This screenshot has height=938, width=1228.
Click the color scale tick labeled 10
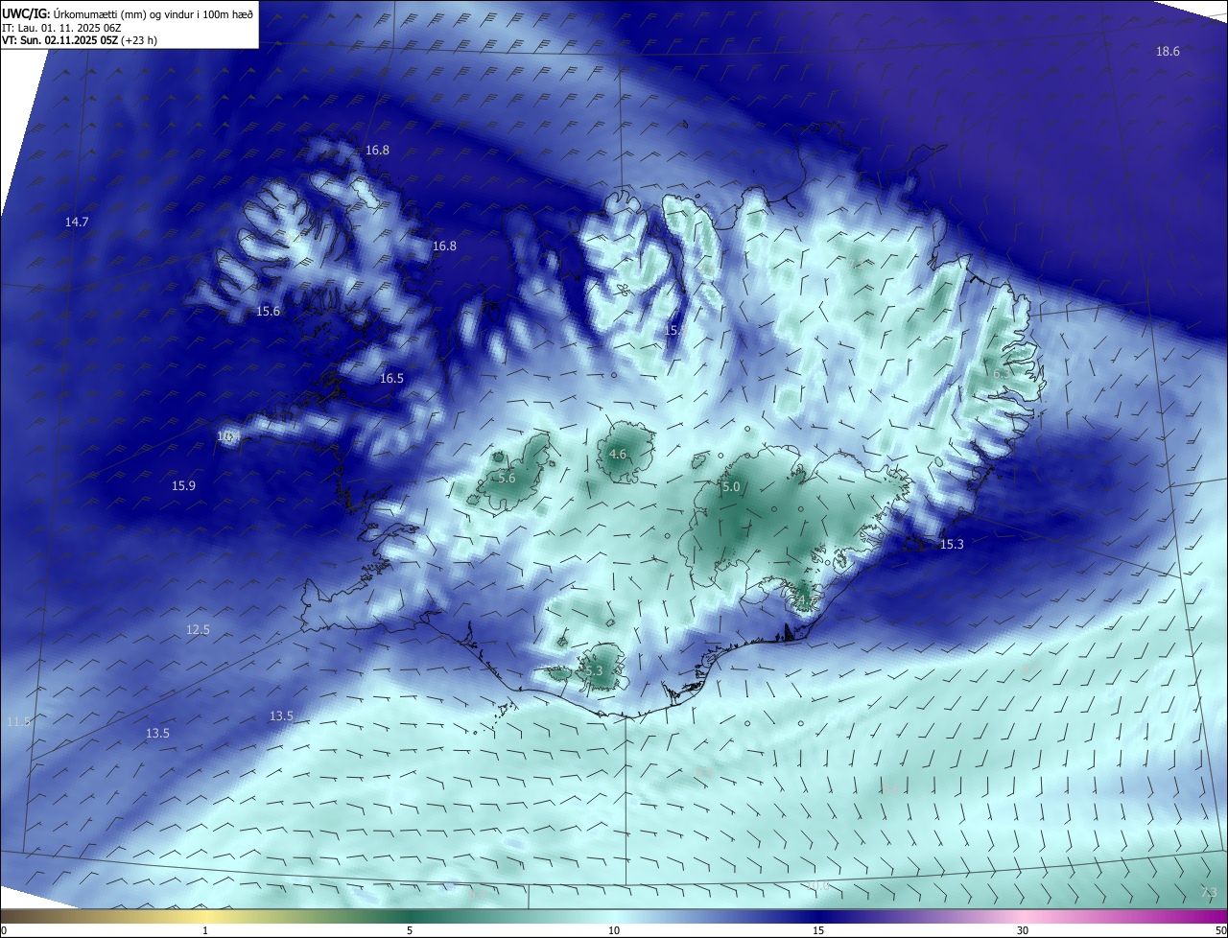[x=614, y=930]
